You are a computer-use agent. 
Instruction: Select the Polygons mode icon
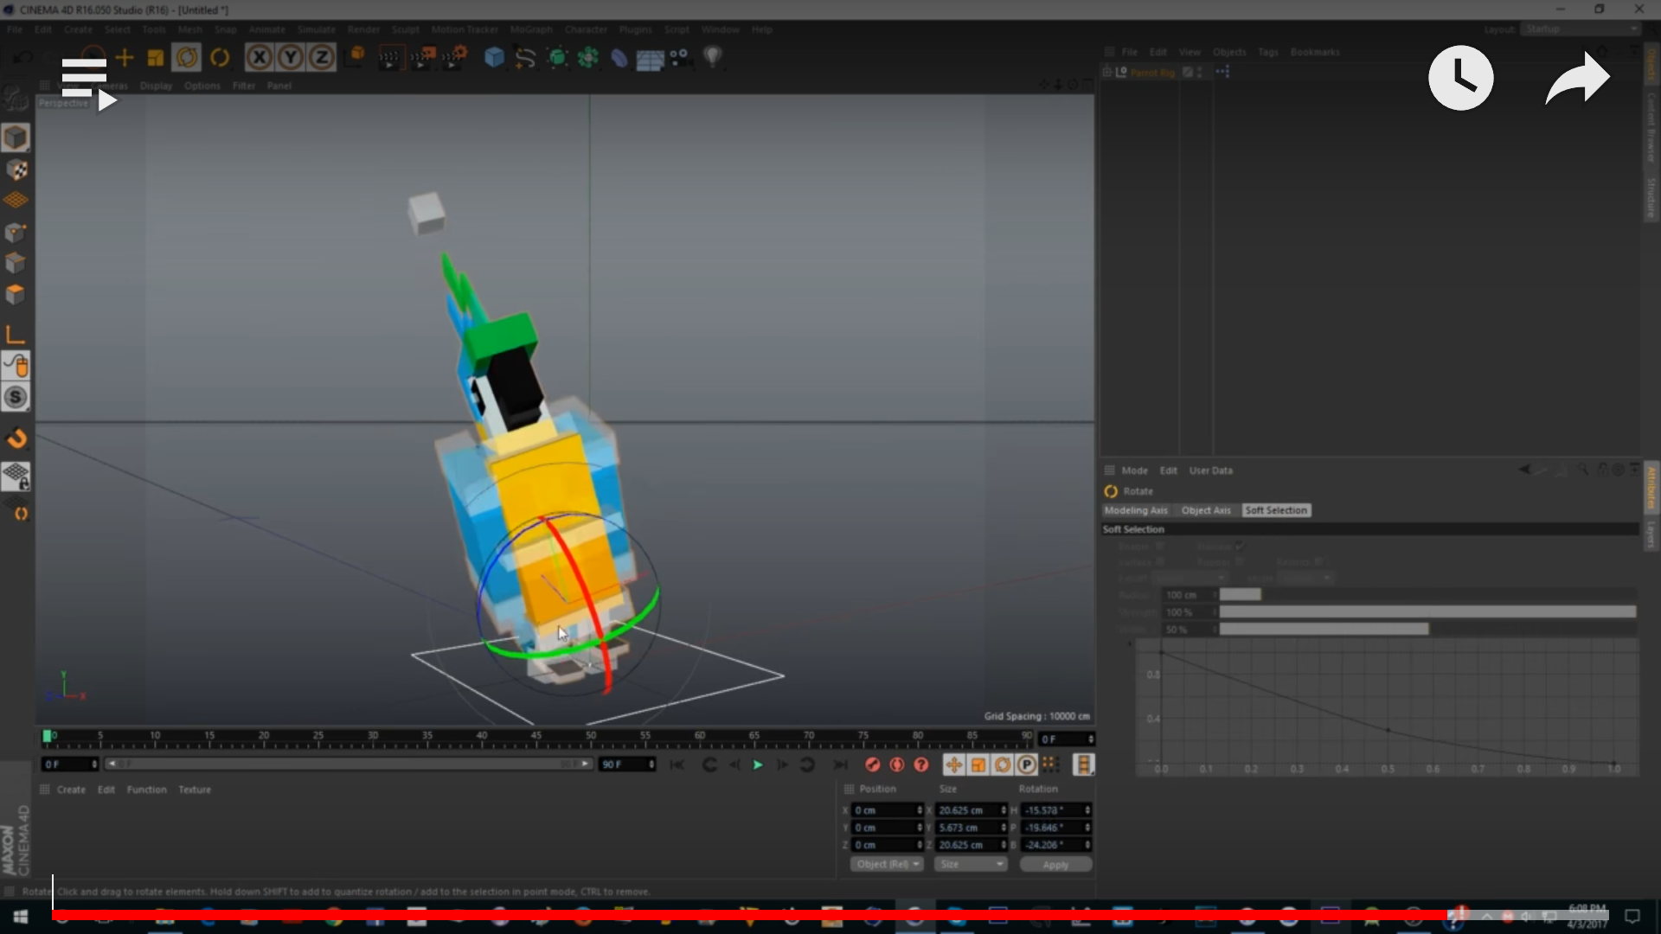pyautogui.click(x=16, y=294)
